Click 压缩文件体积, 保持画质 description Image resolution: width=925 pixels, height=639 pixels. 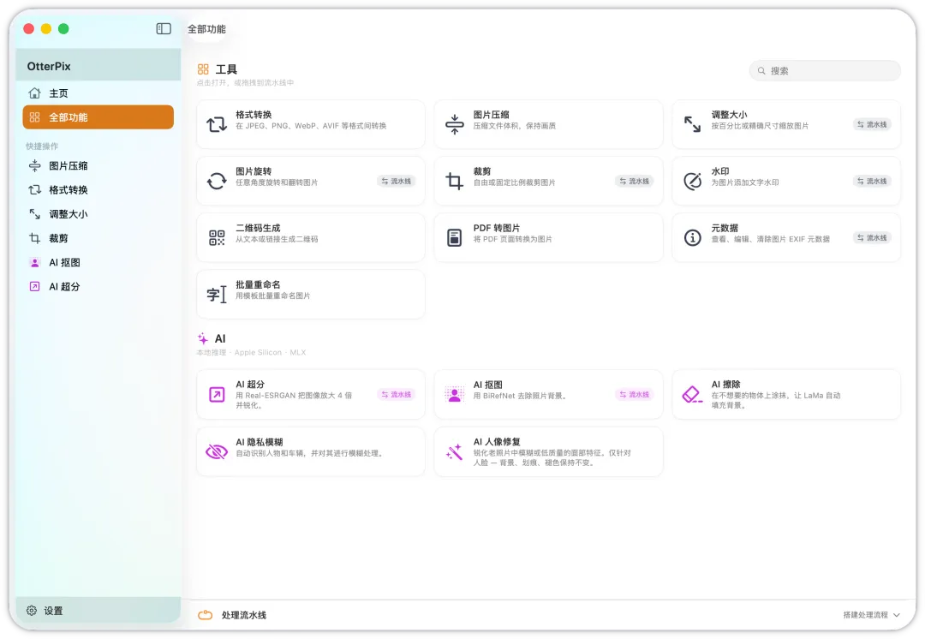[x=515, y=126]
